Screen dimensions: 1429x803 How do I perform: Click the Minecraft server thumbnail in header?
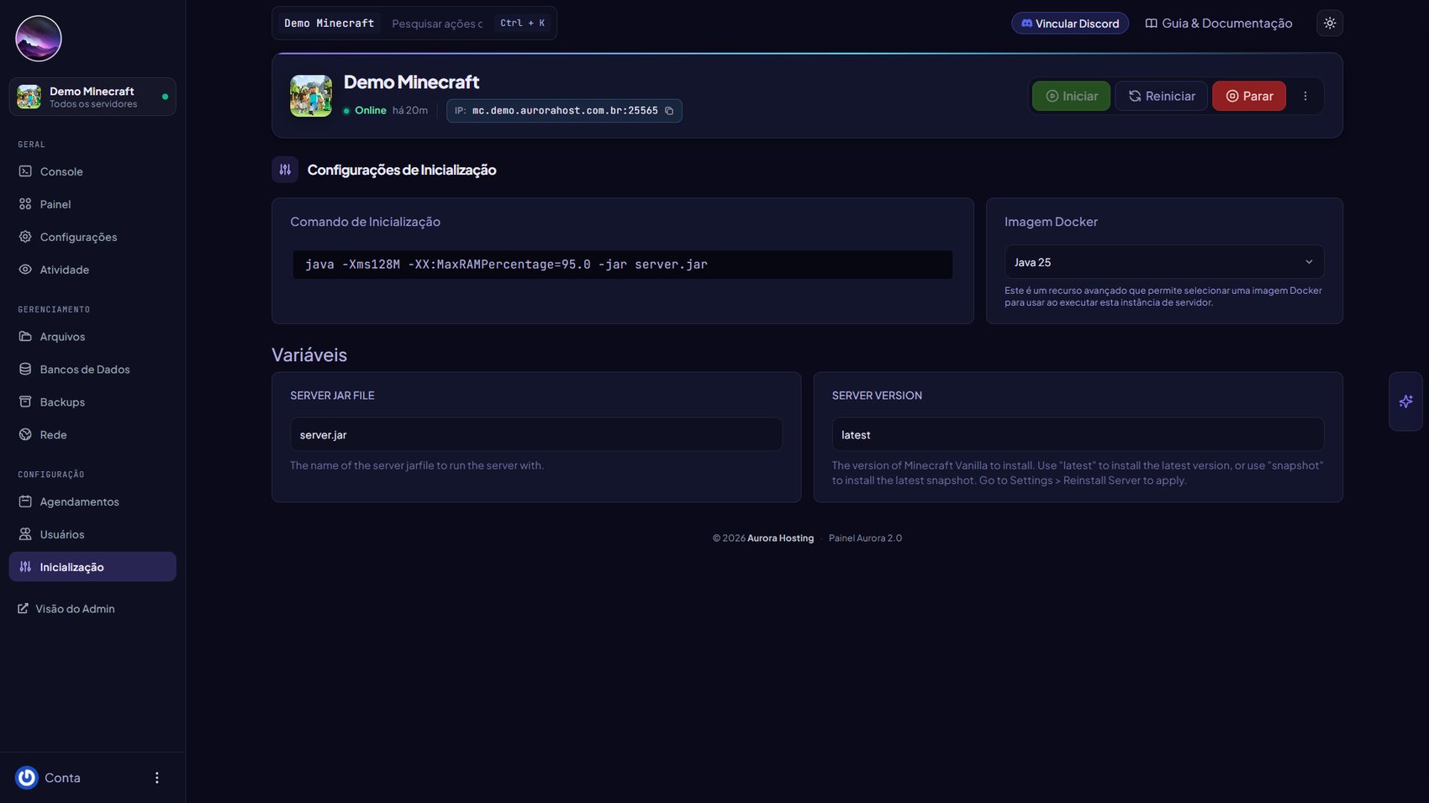click(x=311, y=96)
